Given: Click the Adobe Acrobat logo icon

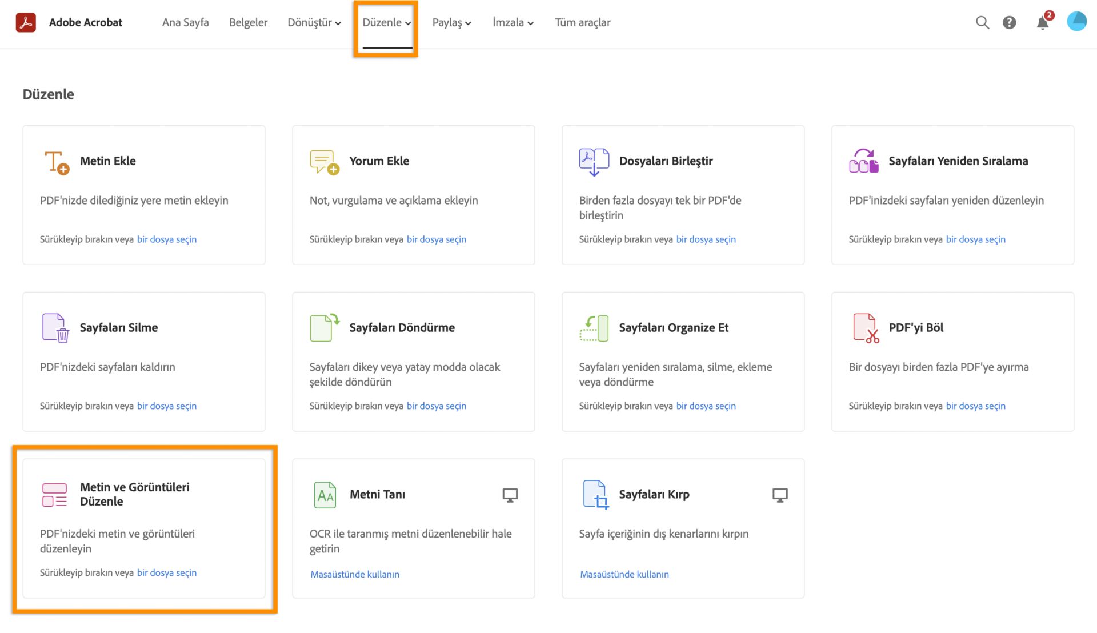Looking at the screenshot, I should (26, 22).
